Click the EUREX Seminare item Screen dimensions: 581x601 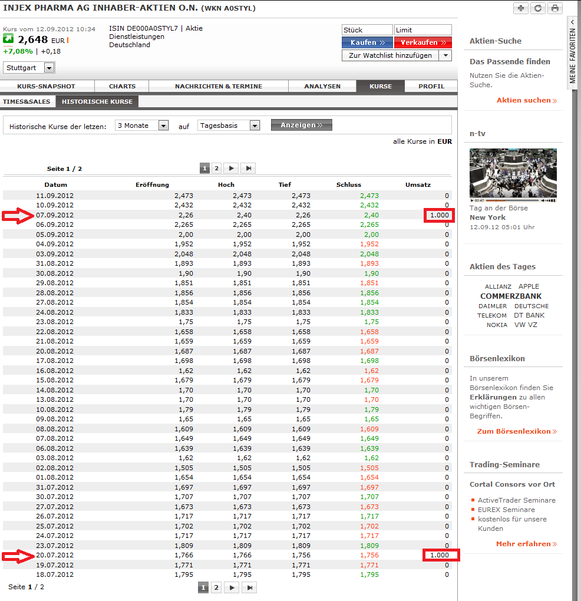tap(506, 510)
